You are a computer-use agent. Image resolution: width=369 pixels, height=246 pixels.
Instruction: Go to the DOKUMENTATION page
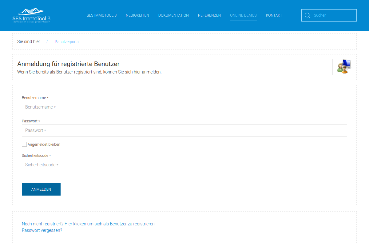pos(173,15)
